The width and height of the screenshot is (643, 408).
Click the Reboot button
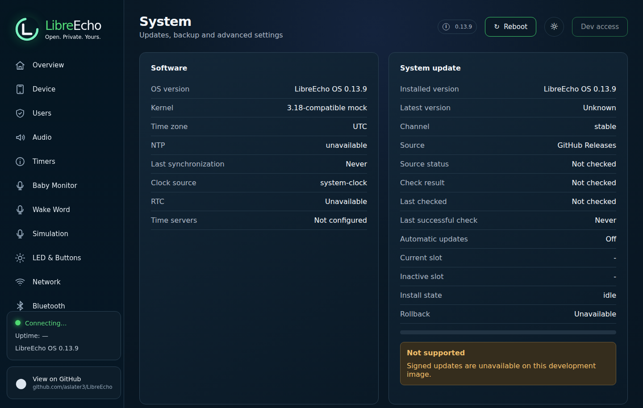(510, 27)
